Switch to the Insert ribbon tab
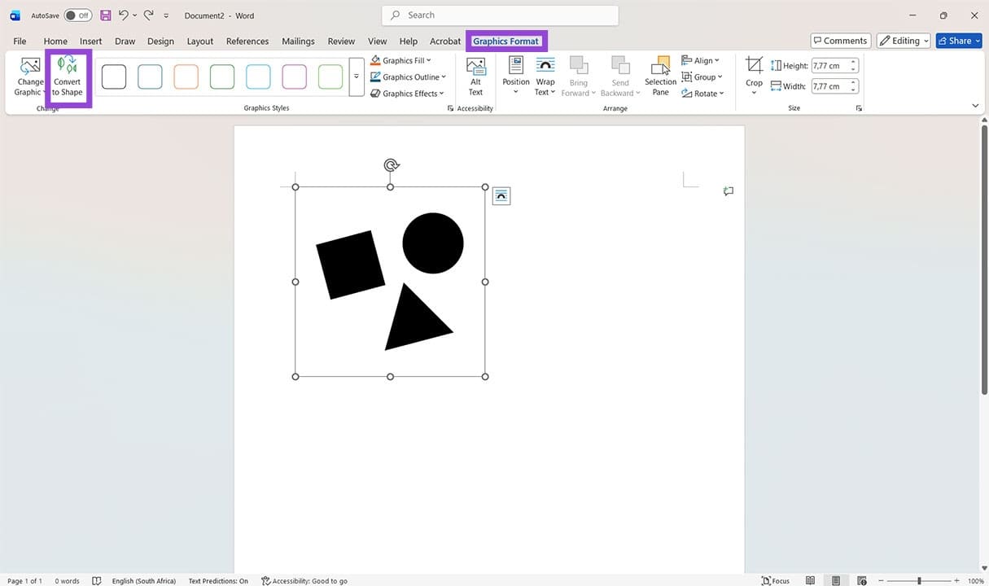This screenshot has height=586, width=989. click(90, 41)
